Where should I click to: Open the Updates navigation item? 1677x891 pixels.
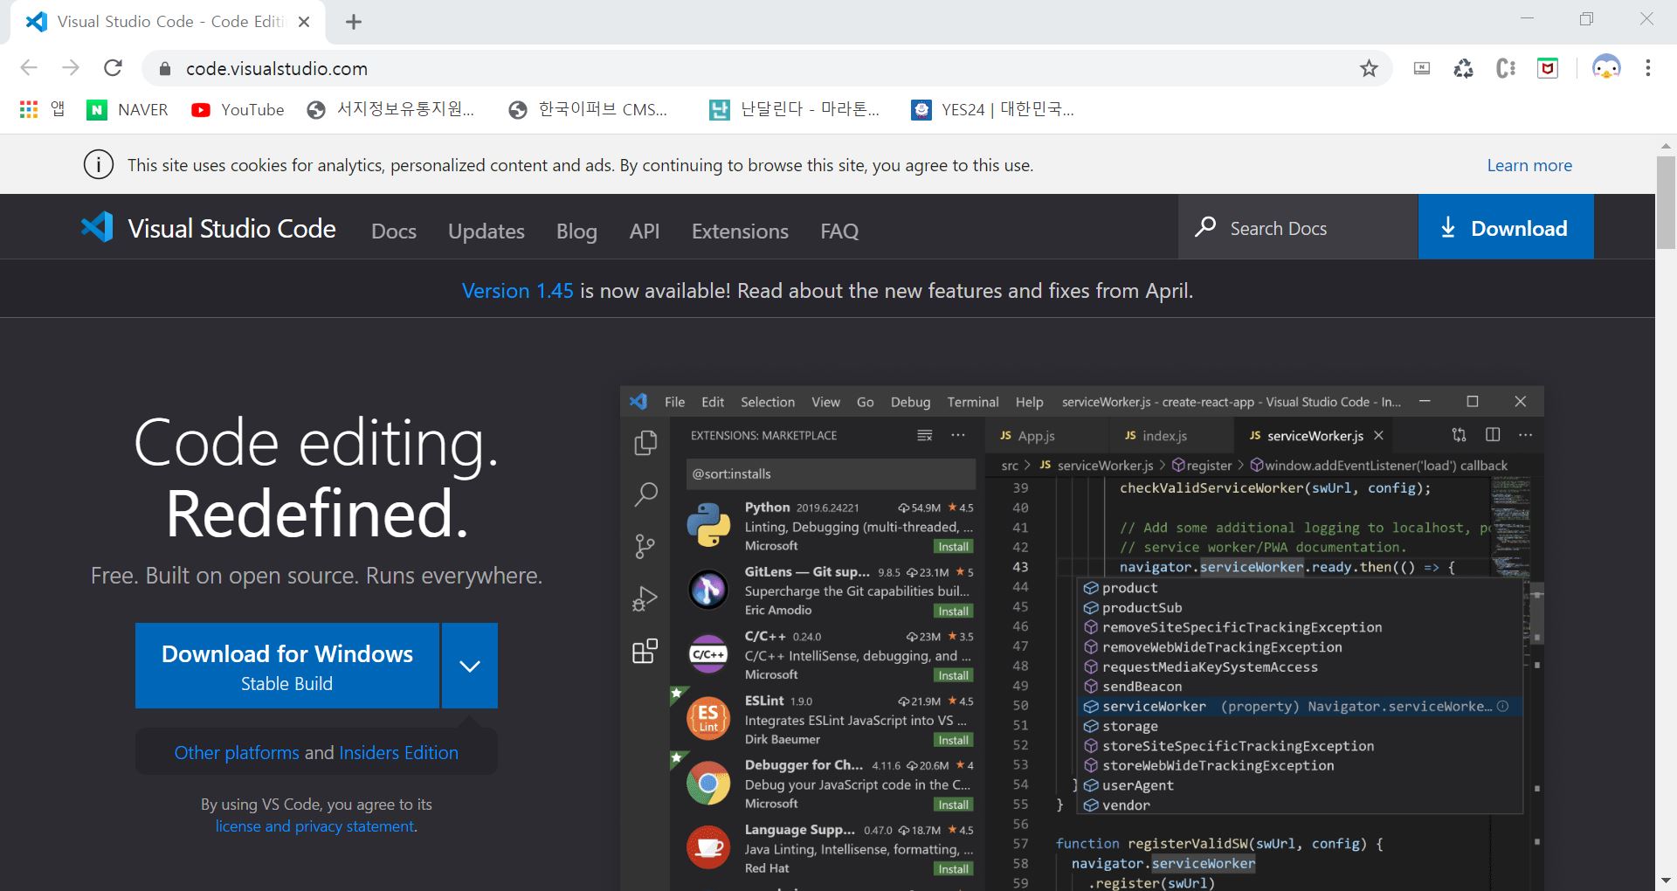487,231
